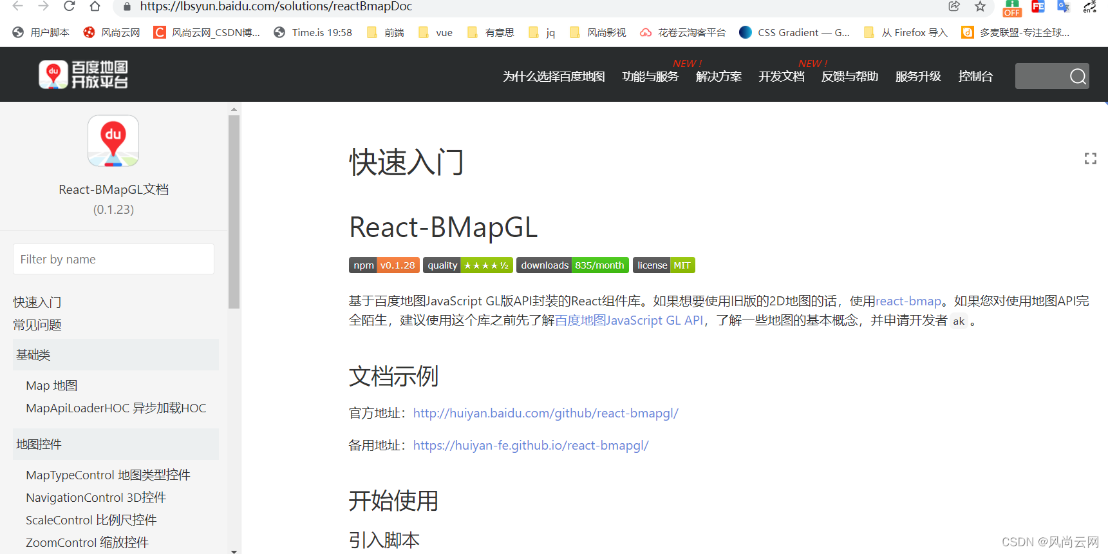Click sidebar scrollbar up arrow

(x=234, y=109)
